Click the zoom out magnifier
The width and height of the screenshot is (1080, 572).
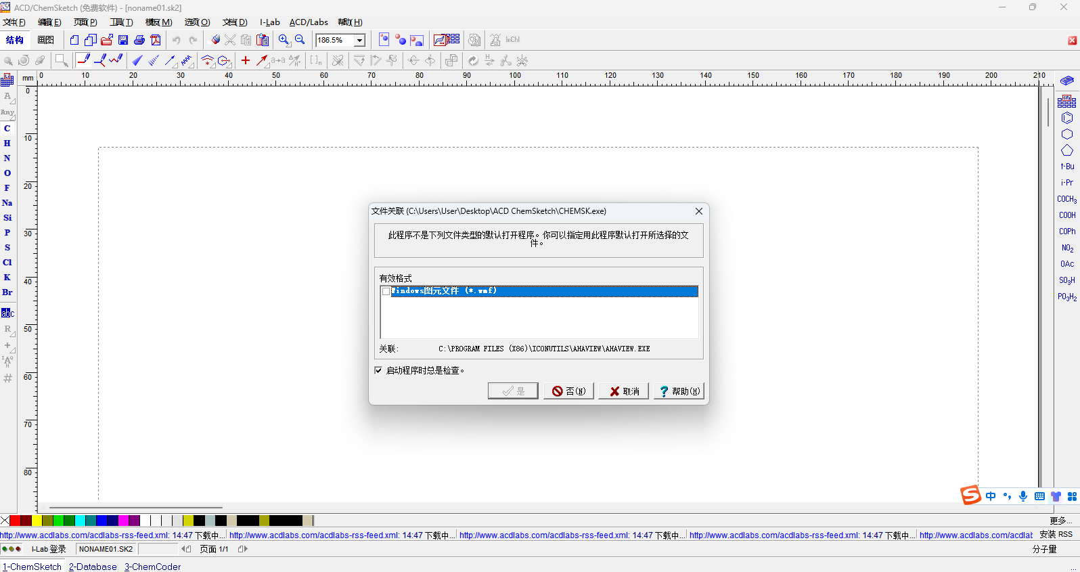coord(300,40)
